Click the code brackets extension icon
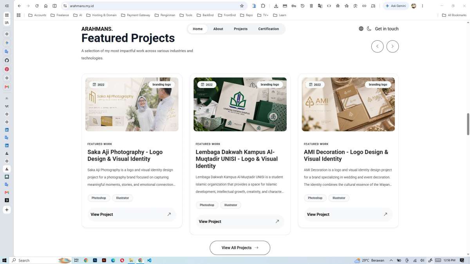Viewport: 470px width, 264px height. pos(329,6)
